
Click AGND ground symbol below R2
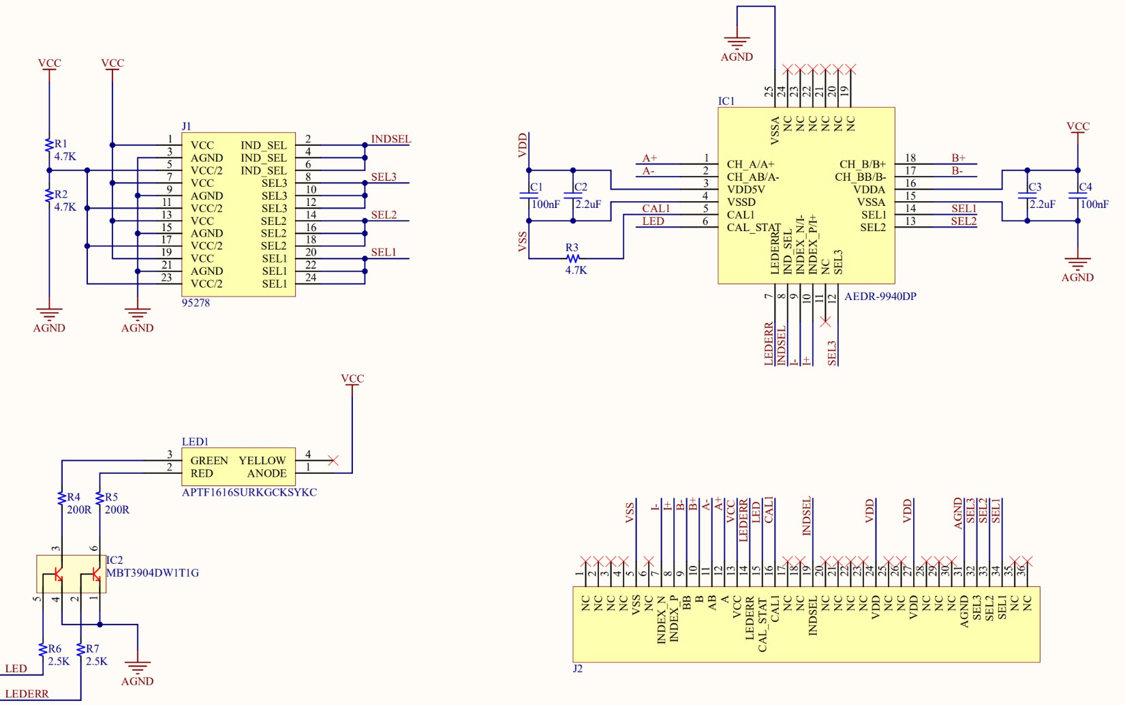[x=49, y=314]
